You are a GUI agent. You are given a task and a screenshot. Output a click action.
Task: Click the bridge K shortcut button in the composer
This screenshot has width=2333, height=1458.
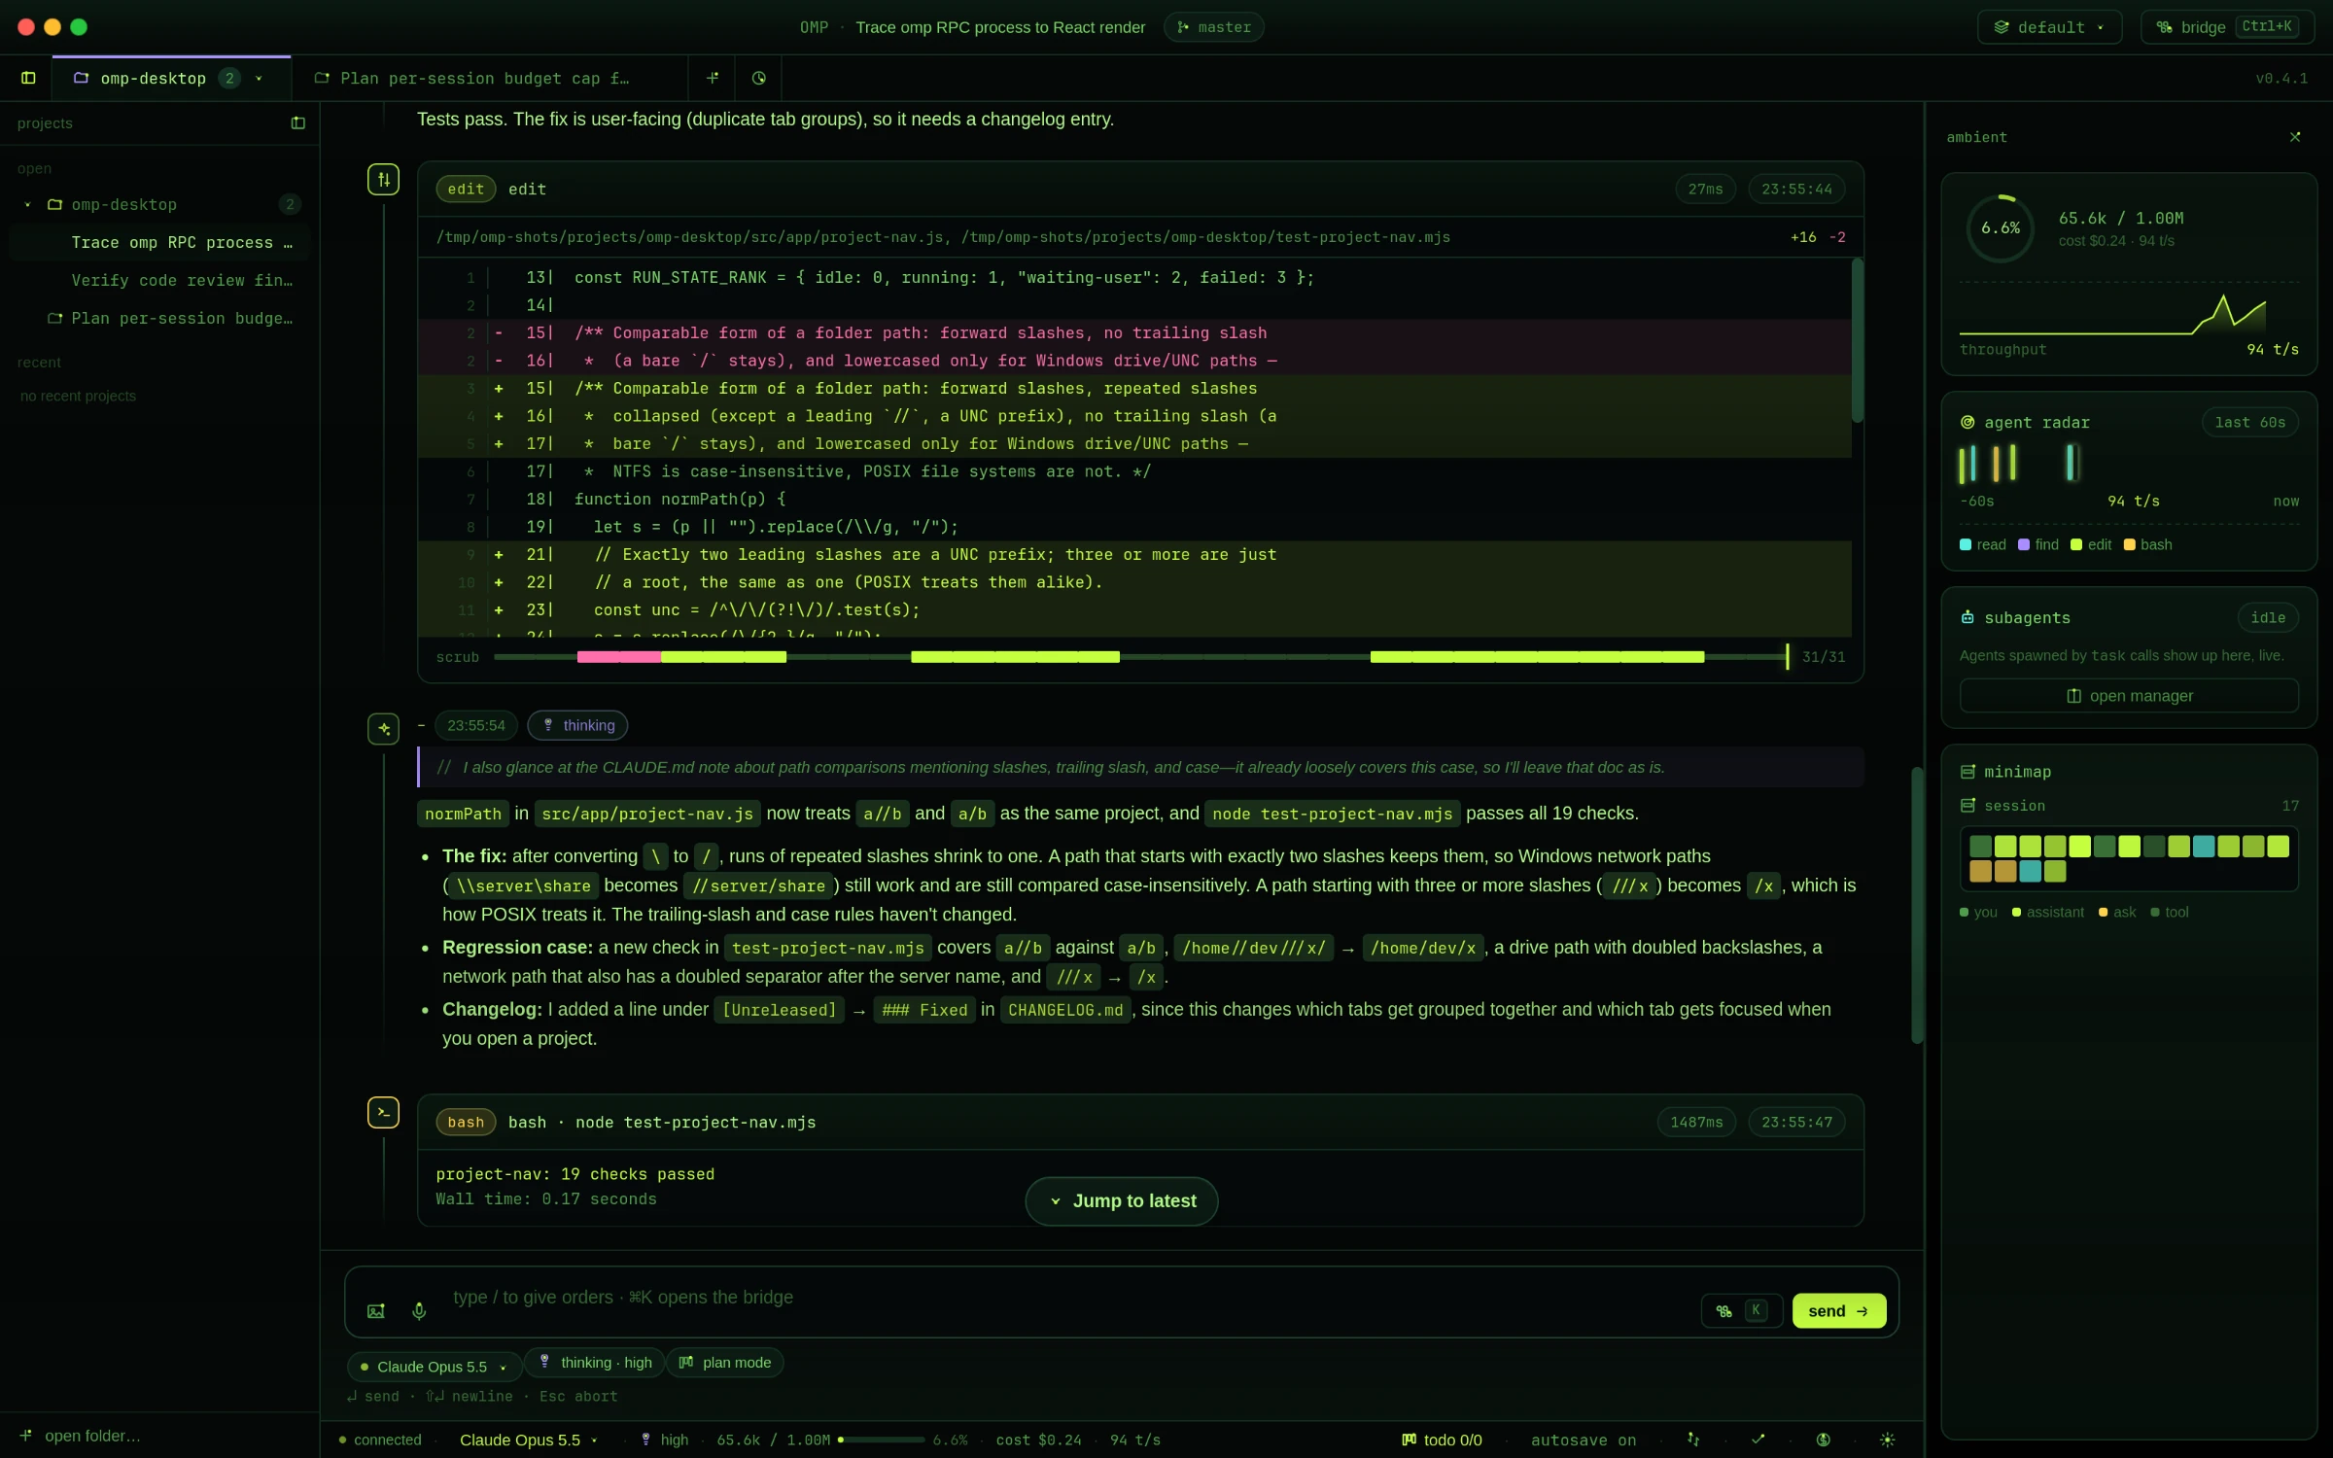click(x=1741, y=1310)
